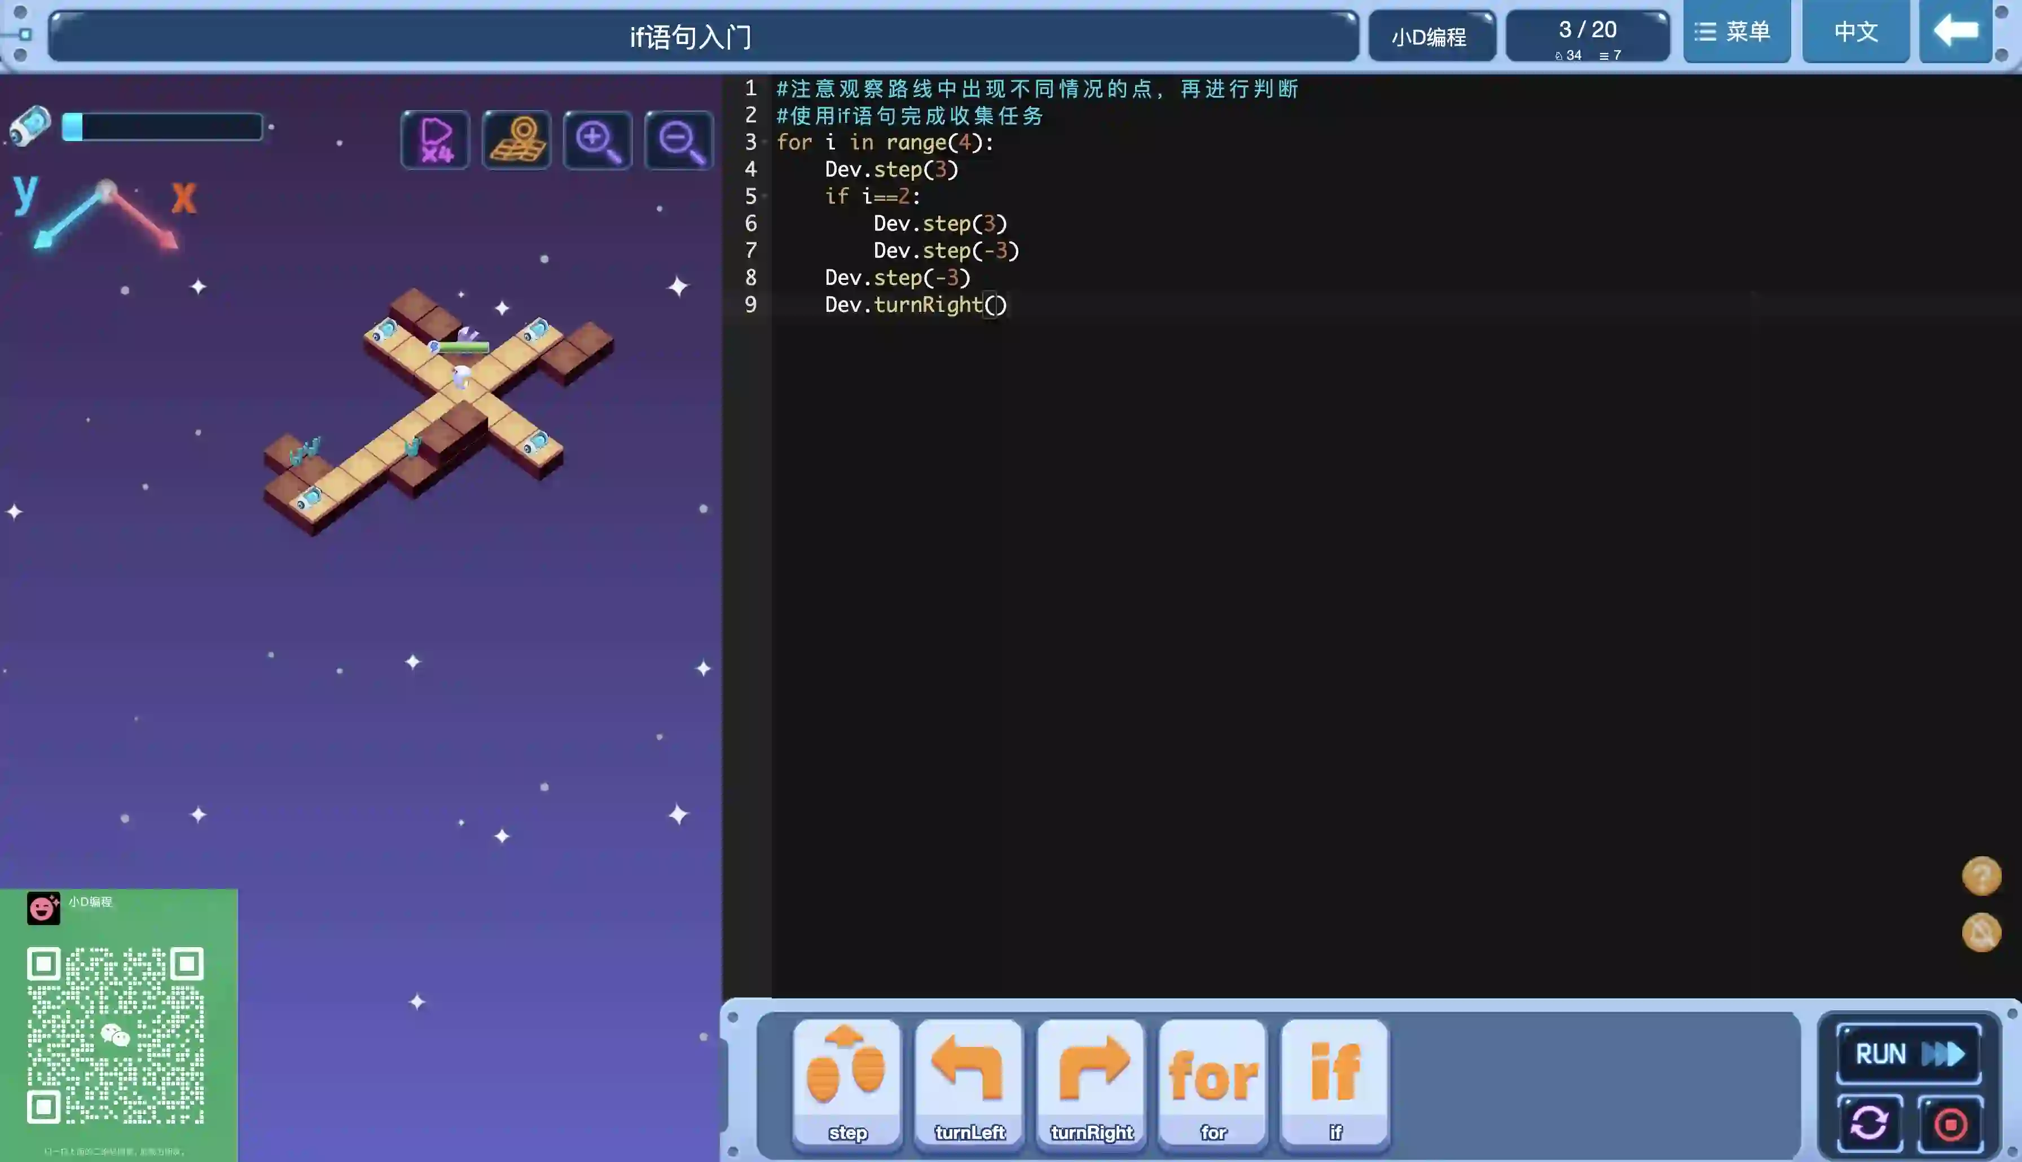Insert a for loop block
This screenshot has height=1162, width=2022.
1213,1083
